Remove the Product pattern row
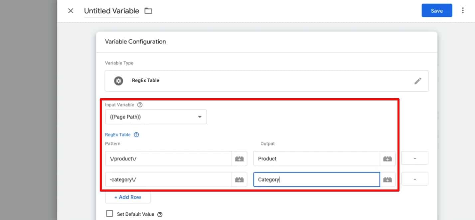The width and height of the screenshot is (475, 220). point(414,158)
